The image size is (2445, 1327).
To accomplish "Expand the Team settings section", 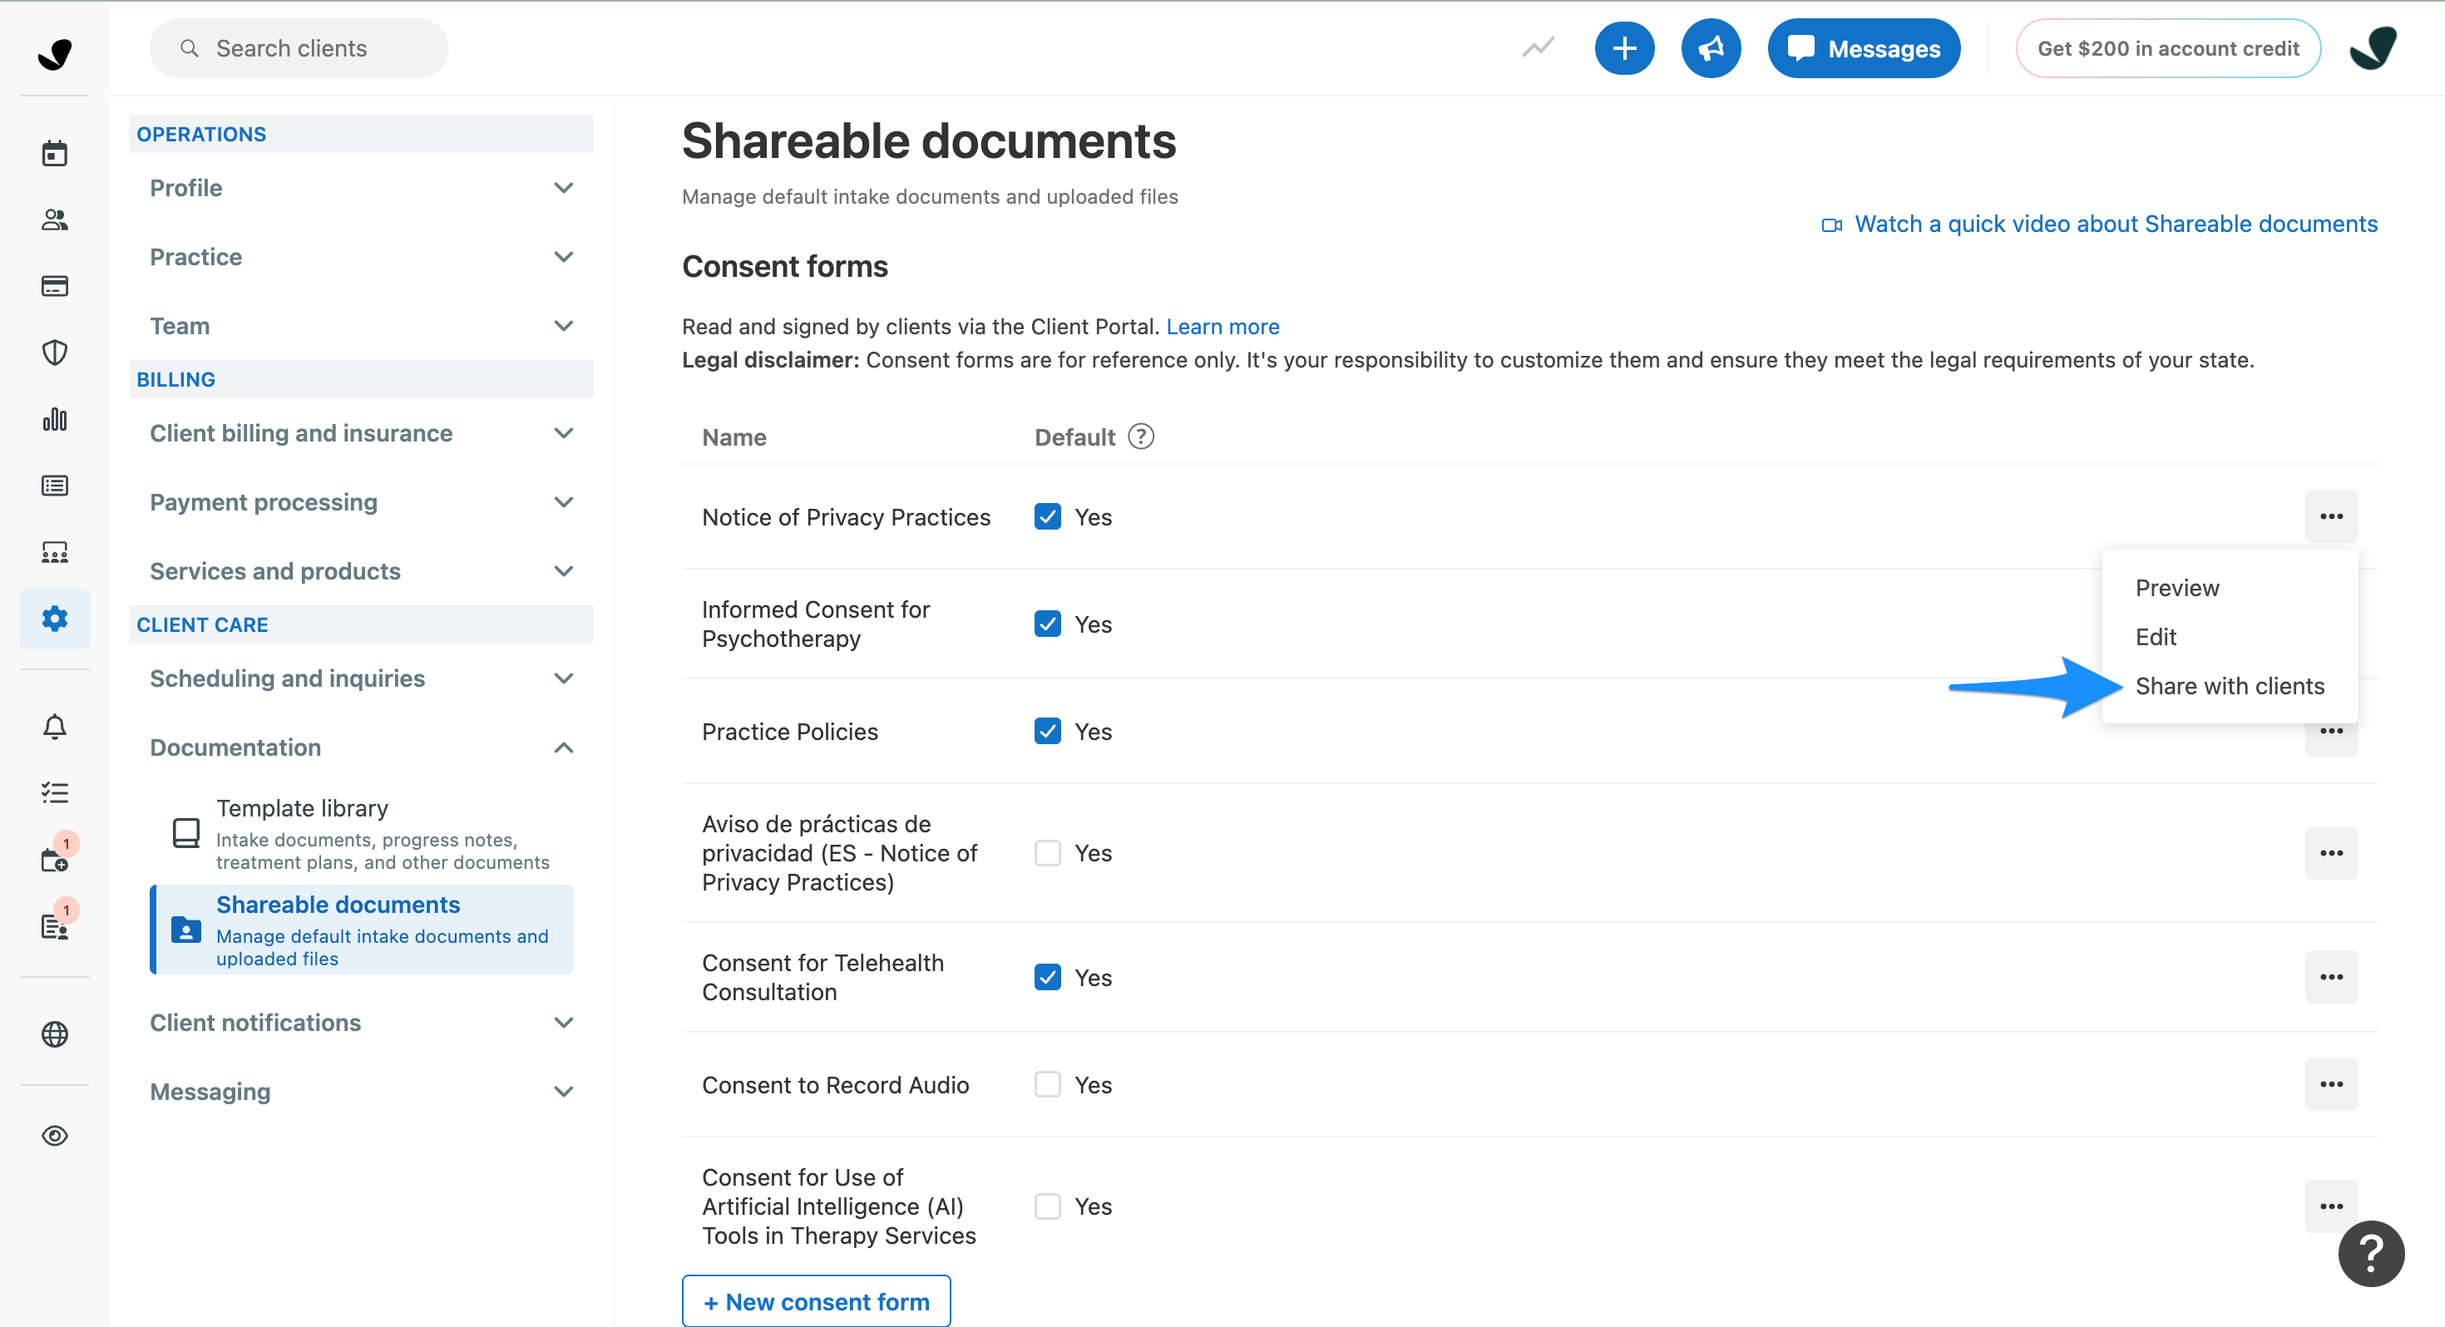I will coord(361,326).
